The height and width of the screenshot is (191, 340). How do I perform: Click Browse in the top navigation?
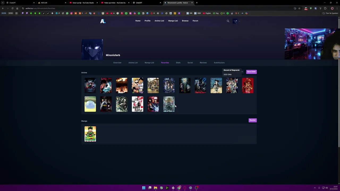point(185,21)
